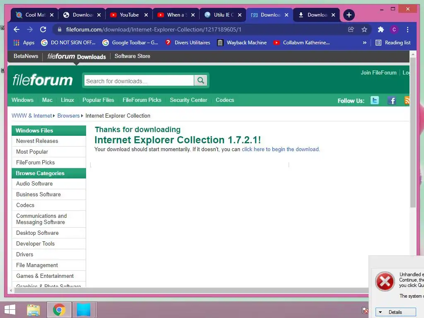Viewport: 424px width, 318px height.
Task: Open Most Popular in sidebar
Action: tap(49, 152)
